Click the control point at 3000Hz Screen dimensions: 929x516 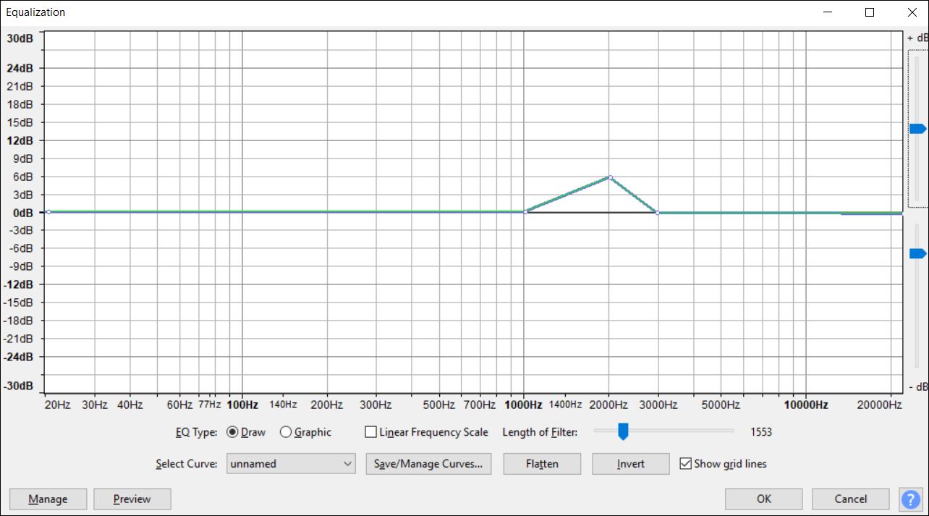(657, 212)
